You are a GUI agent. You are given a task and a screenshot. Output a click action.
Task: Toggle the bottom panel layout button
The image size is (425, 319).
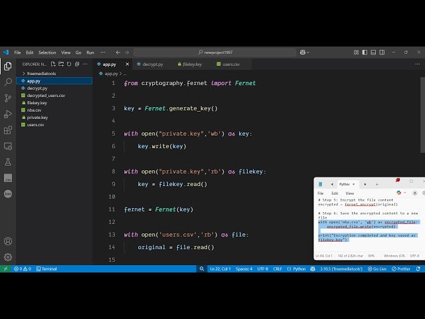[373, 53]
